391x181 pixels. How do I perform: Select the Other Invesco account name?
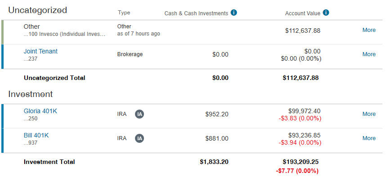click(31, 26)
